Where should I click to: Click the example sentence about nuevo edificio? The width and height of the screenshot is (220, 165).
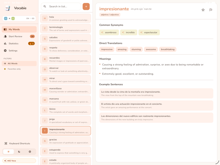[x=156, y=118]
